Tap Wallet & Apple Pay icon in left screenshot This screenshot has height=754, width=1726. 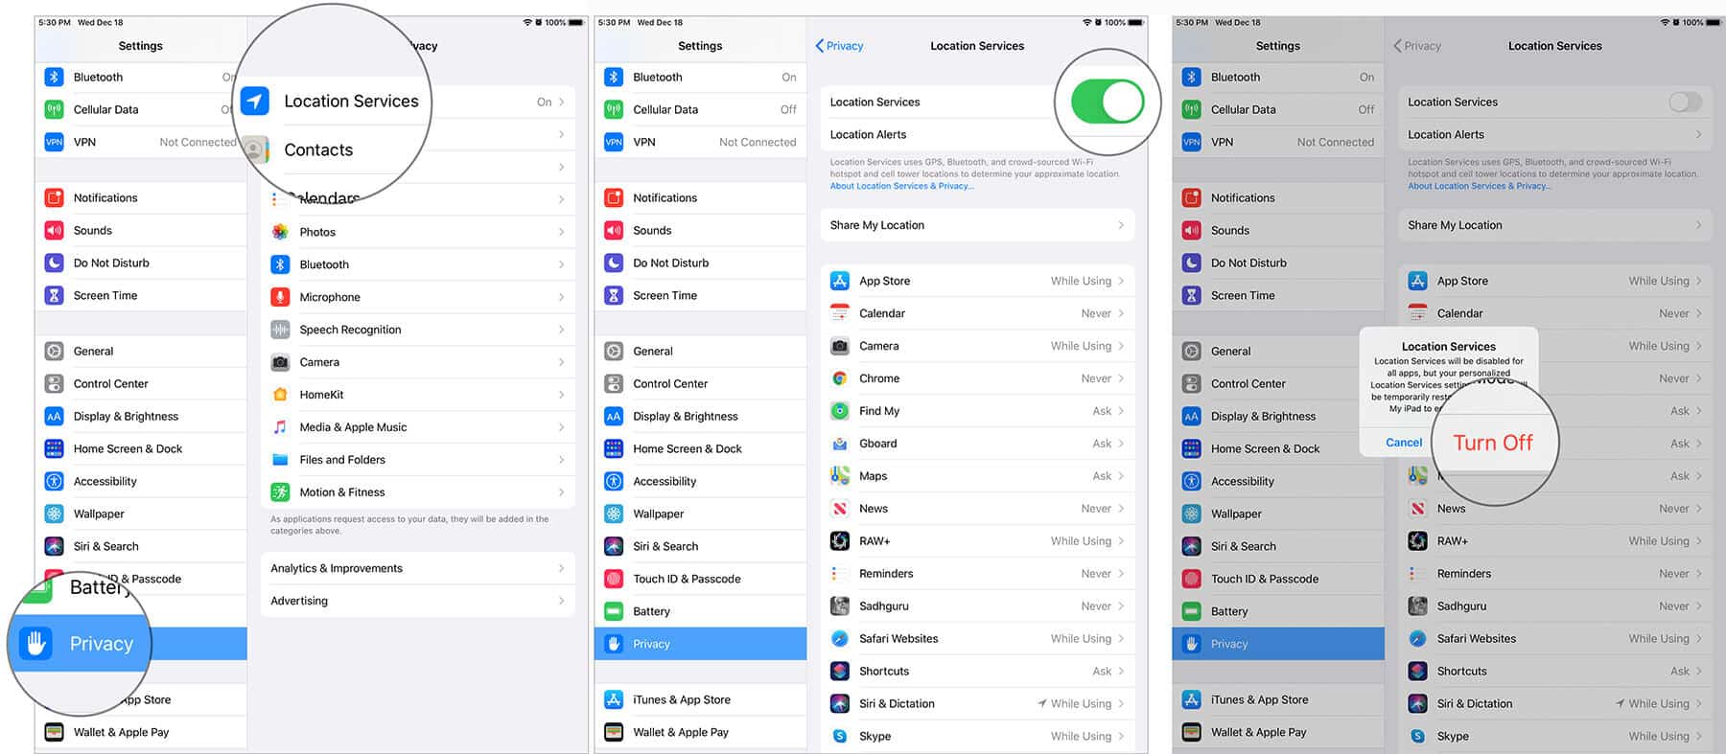(x=55, y=732)
